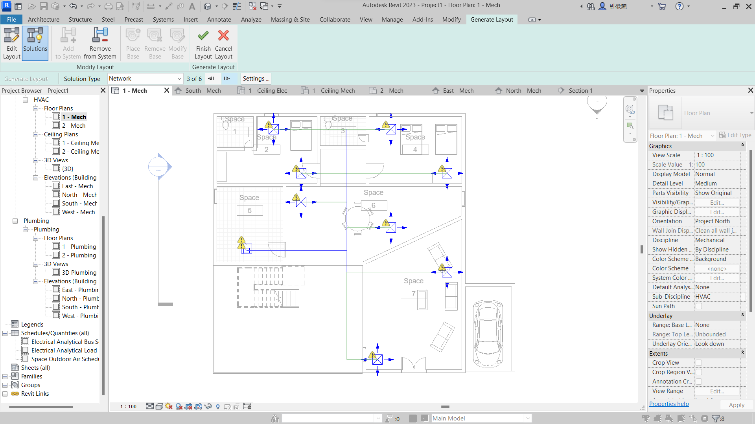Image resolution: width=755 pixels, height=424 pixels.
Task: Expand the Families branch in Project Browser
Action: (5, 376)
